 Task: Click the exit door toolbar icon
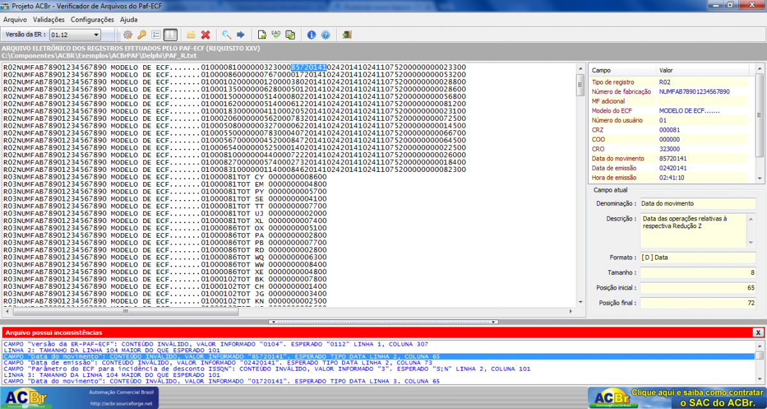(x=346, y=35)
